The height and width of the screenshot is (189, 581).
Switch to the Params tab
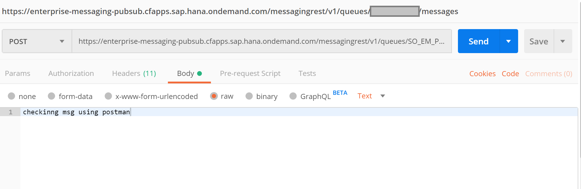click(x=17, y=73)
